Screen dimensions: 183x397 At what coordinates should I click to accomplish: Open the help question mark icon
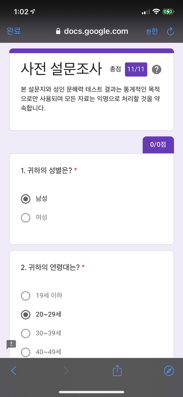click(157, 69)
